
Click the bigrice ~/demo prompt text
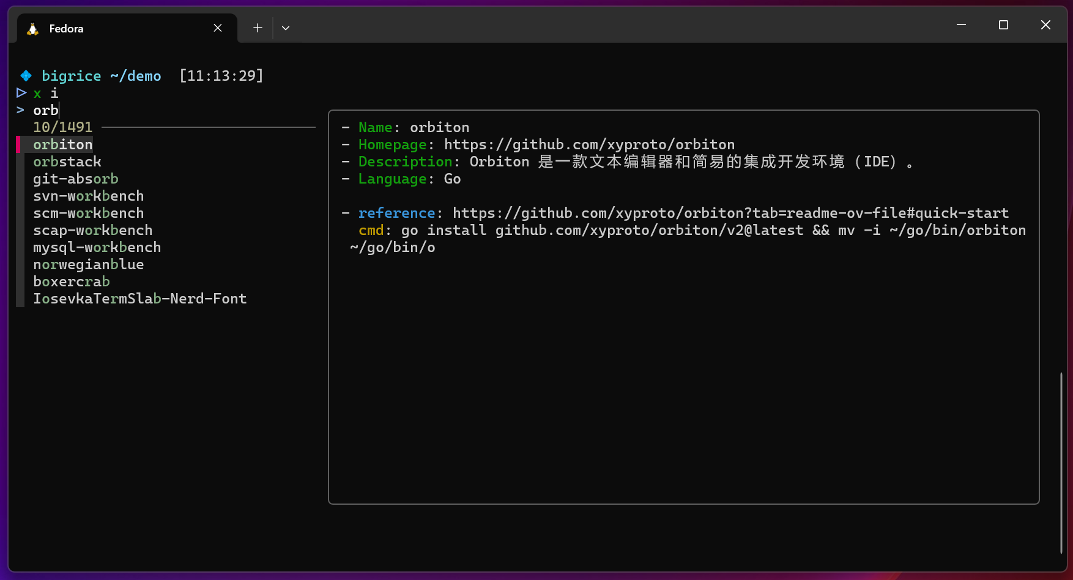pos(102,76)
